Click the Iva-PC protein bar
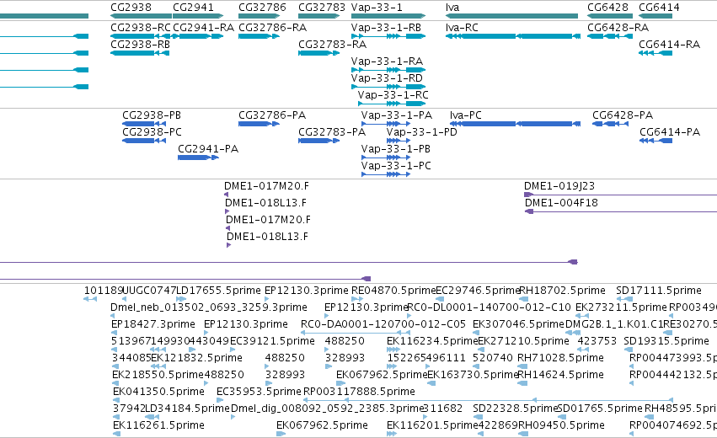717x438 pixels. pyautogui.click(x=516, y=124)
